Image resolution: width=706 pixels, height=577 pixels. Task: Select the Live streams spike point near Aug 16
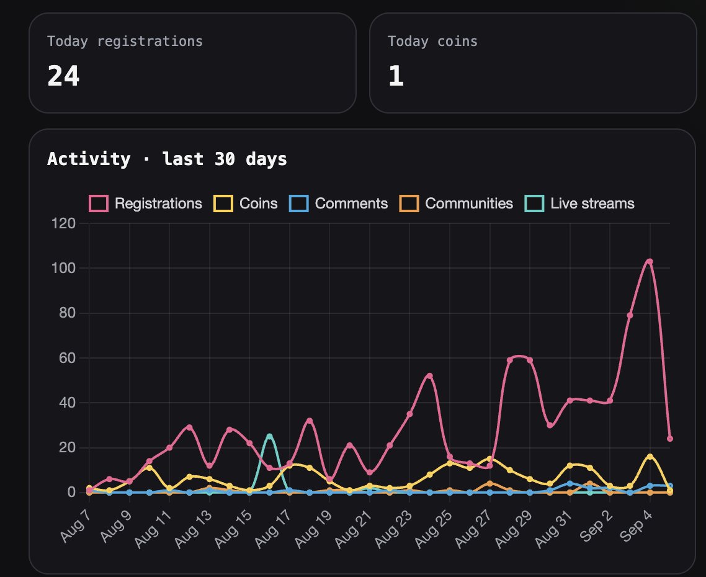pos(269,436)
